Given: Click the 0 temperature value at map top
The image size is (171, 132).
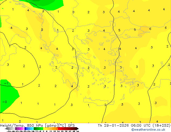Looking at the screenshot, I should (73, 12).
